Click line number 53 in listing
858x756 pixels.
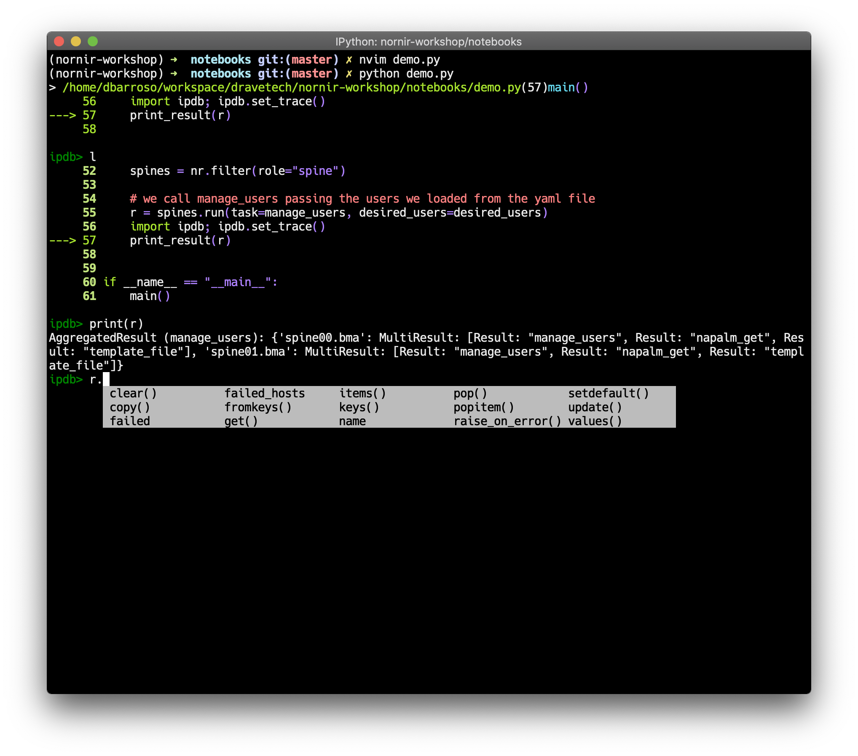[x=89, y=185]
